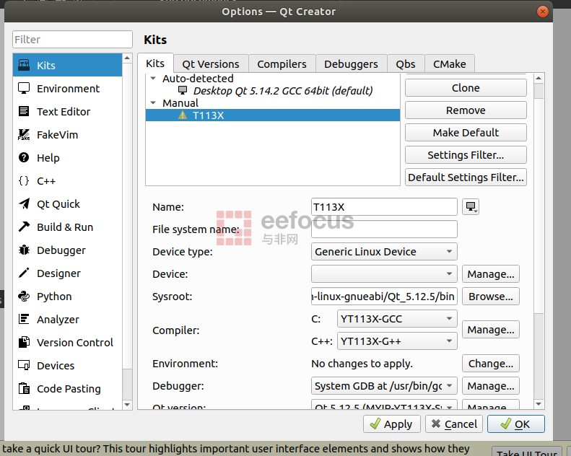Image resolution: width=571 pixels, height=456 pixels.
Task: Open FakeVim settings in sidebar
Action: tap(57, 135)
